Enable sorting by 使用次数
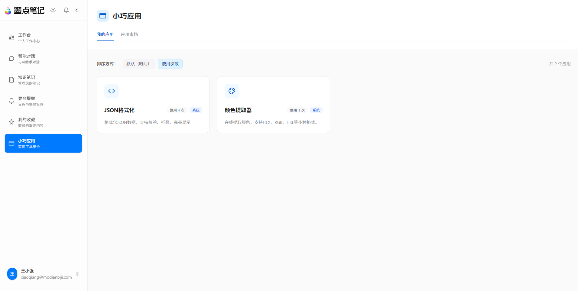Viewport: 578px width, 291px height. coord(170,63)
